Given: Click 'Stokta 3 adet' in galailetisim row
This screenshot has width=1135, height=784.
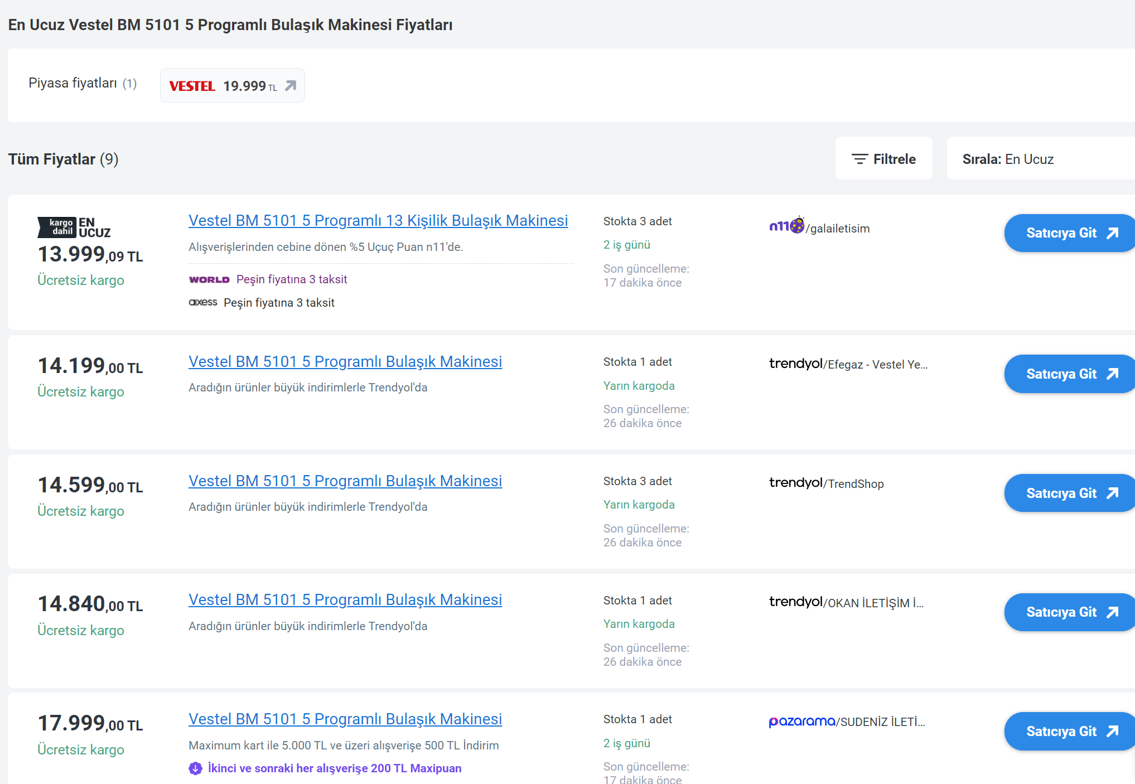Looking at the screenshot, I should pos(637,221).
